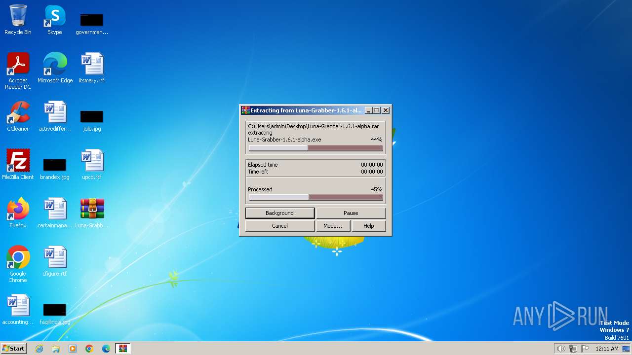
Task: Click the Elapsed time label
Action: pyautogui.click(x=263, y=165)
